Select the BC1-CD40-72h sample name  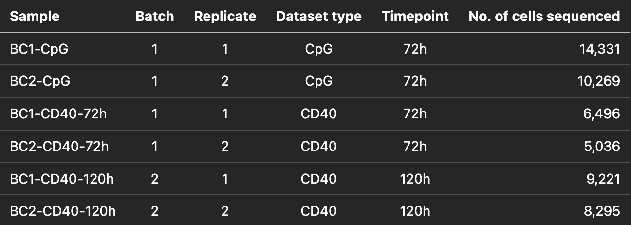click(x=57, y=113)
